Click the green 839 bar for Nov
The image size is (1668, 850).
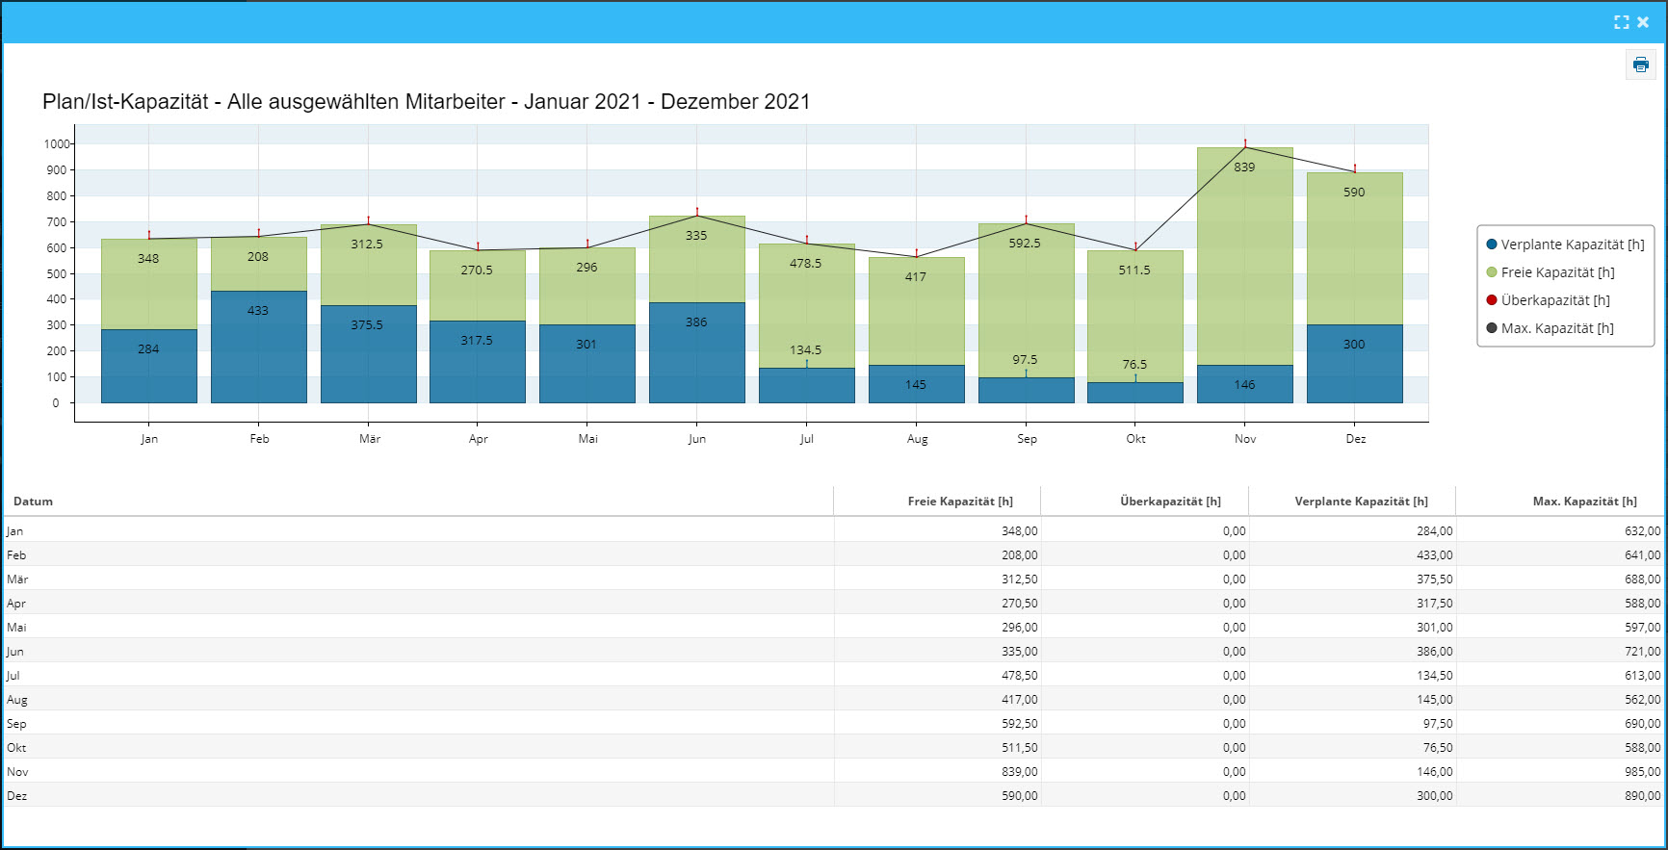(1245, 256)
